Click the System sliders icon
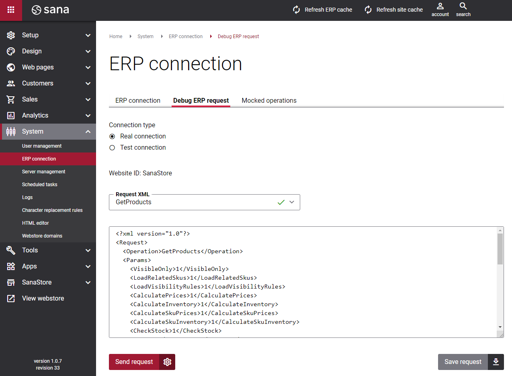This screenshot has width=512, height=376. pyautogui.click(x=11, y=132)
